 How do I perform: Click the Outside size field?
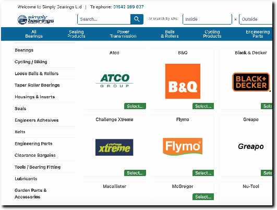point(256,19)
